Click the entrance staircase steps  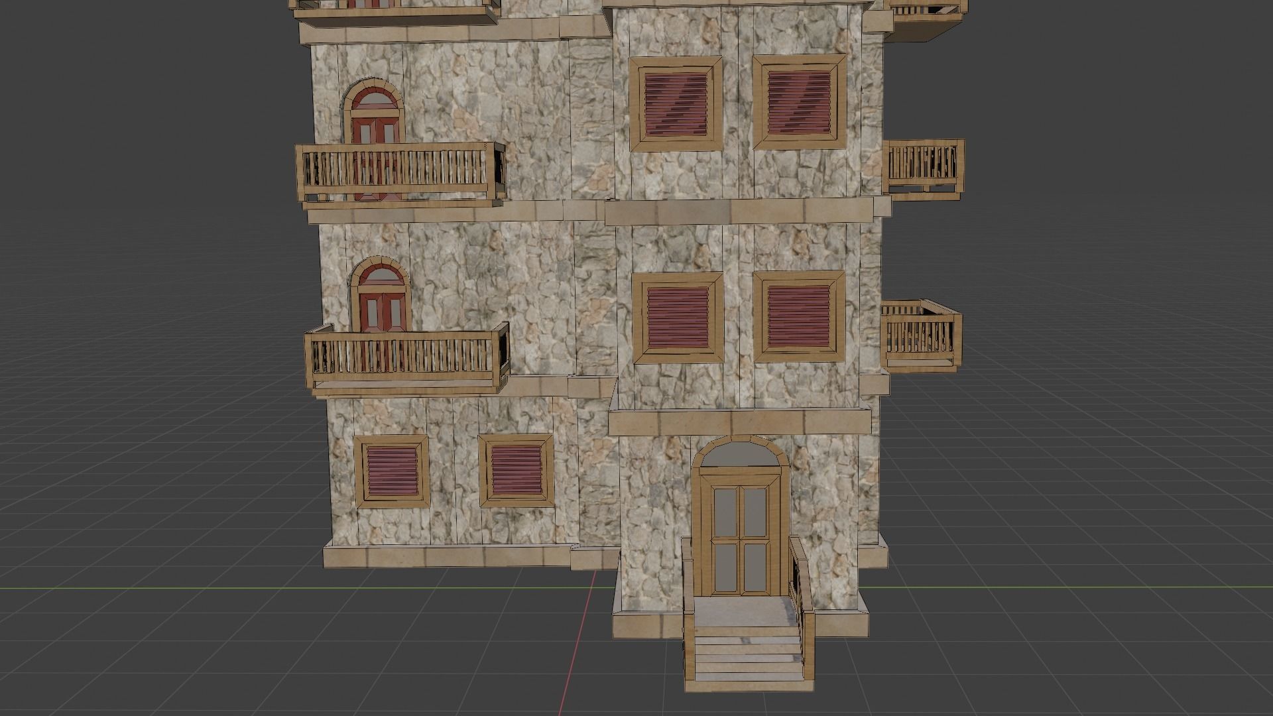point(749,654)
